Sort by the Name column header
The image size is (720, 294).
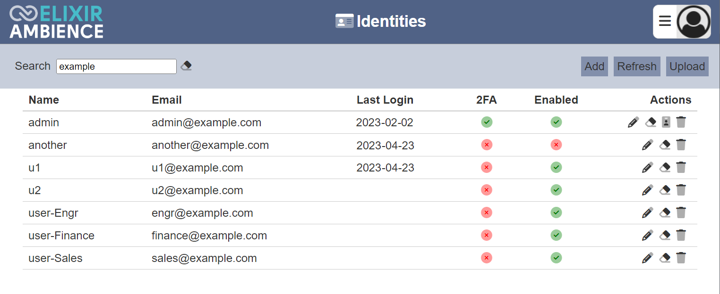pyautogui.click(x=44, y=100)
